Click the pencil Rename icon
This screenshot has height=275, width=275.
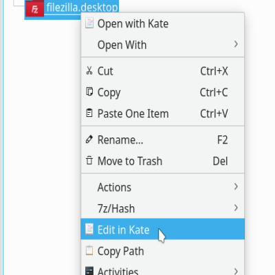tap(89, 139)
